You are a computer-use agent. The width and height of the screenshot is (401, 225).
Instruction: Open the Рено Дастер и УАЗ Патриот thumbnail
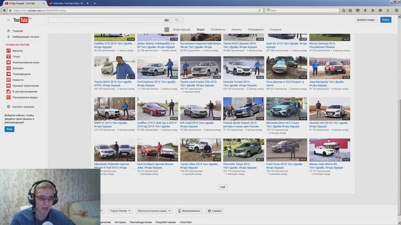(287, 68)
